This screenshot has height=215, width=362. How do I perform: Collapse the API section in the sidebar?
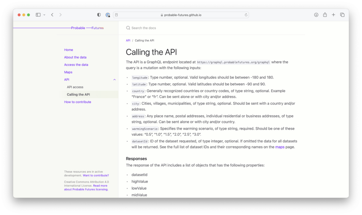(x=115, y=79)
